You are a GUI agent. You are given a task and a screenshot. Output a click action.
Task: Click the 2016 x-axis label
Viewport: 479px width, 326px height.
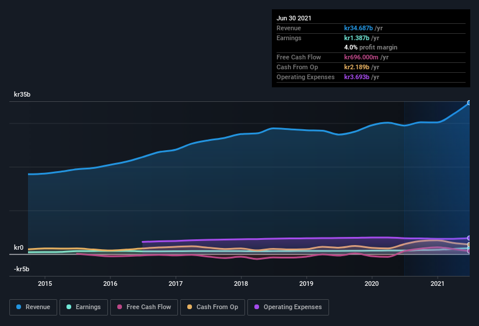coord(110,284)
